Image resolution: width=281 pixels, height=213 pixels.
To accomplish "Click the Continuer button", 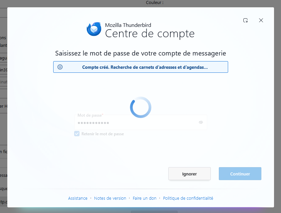I will [240, 173].
